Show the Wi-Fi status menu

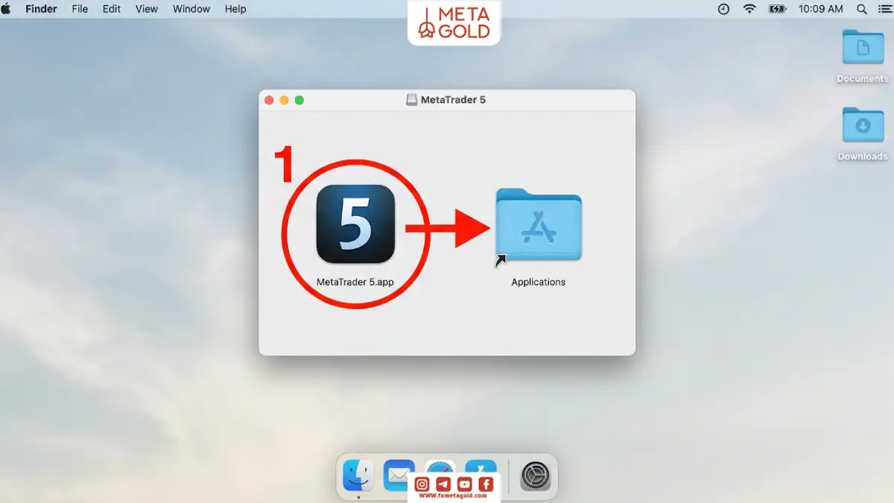click(x=749, y=9)
